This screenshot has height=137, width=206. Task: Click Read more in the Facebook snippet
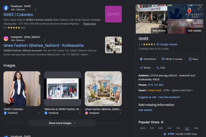(89, 24)
